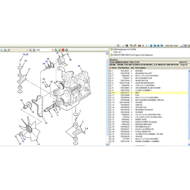The width and height of the screenshot is (190, 190).
Task: Select the 1/2-13 NUT-LOCK, FLANGE GR/G row
Action: pos(148,117)
